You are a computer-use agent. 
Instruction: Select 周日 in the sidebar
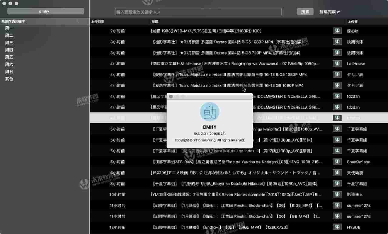point(9,72)
